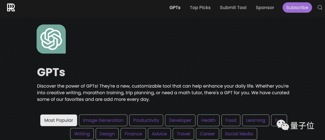
Task: Open the Travel category filter
Action: [x=183, y=134]
